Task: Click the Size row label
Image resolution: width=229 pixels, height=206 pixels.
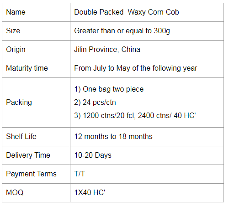Action: click(13, 31)
